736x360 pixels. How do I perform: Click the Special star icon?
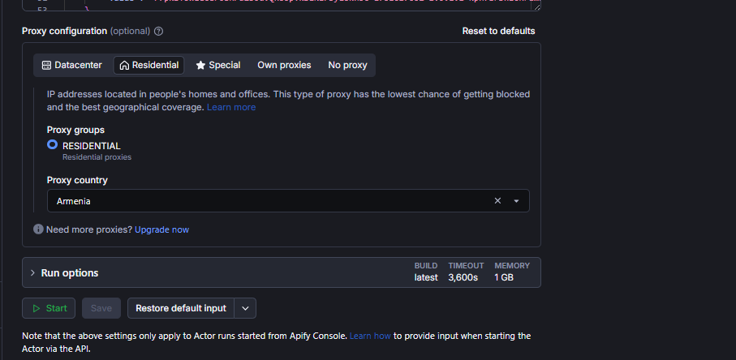(x=201, y=65)
